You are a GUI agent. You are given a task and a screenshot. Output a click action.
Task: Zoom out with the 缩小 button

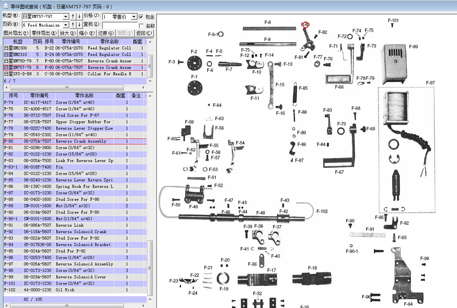click(87, 33)
